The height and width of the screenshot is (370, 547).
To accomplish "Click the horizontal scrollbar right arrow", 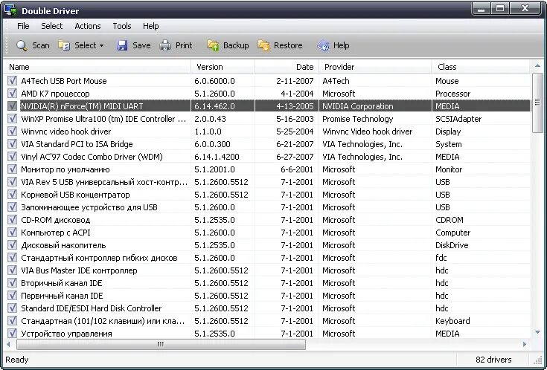I will pos(525,344).
